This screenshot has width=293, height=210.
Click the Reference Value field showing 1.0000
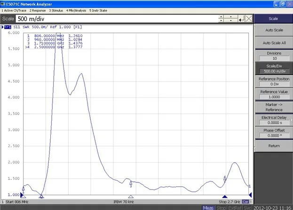(x=274, y=97)
